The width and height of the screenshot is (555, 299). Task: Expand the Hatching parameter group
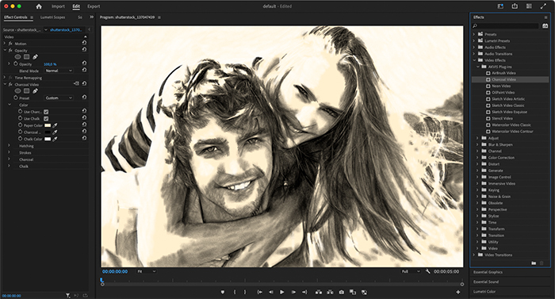pos(10,146)
